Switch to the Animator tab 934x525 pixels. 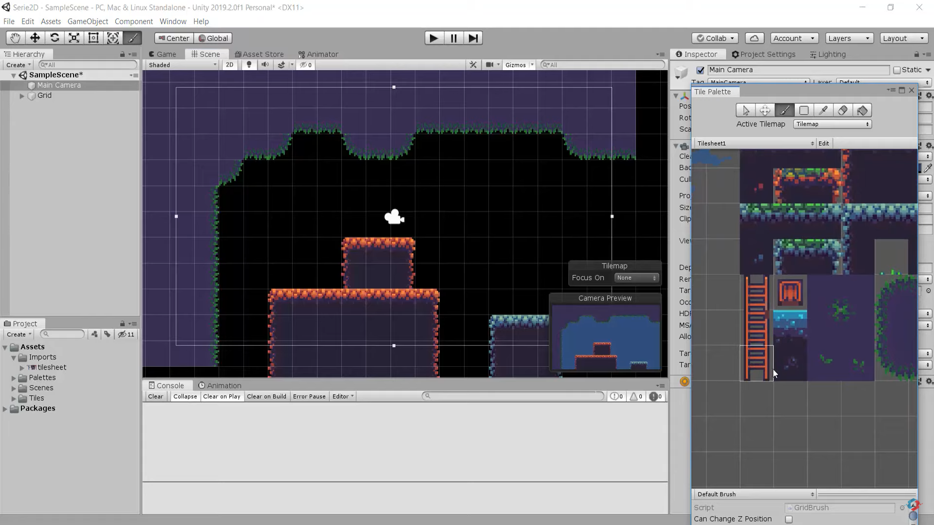coord(318,54)
